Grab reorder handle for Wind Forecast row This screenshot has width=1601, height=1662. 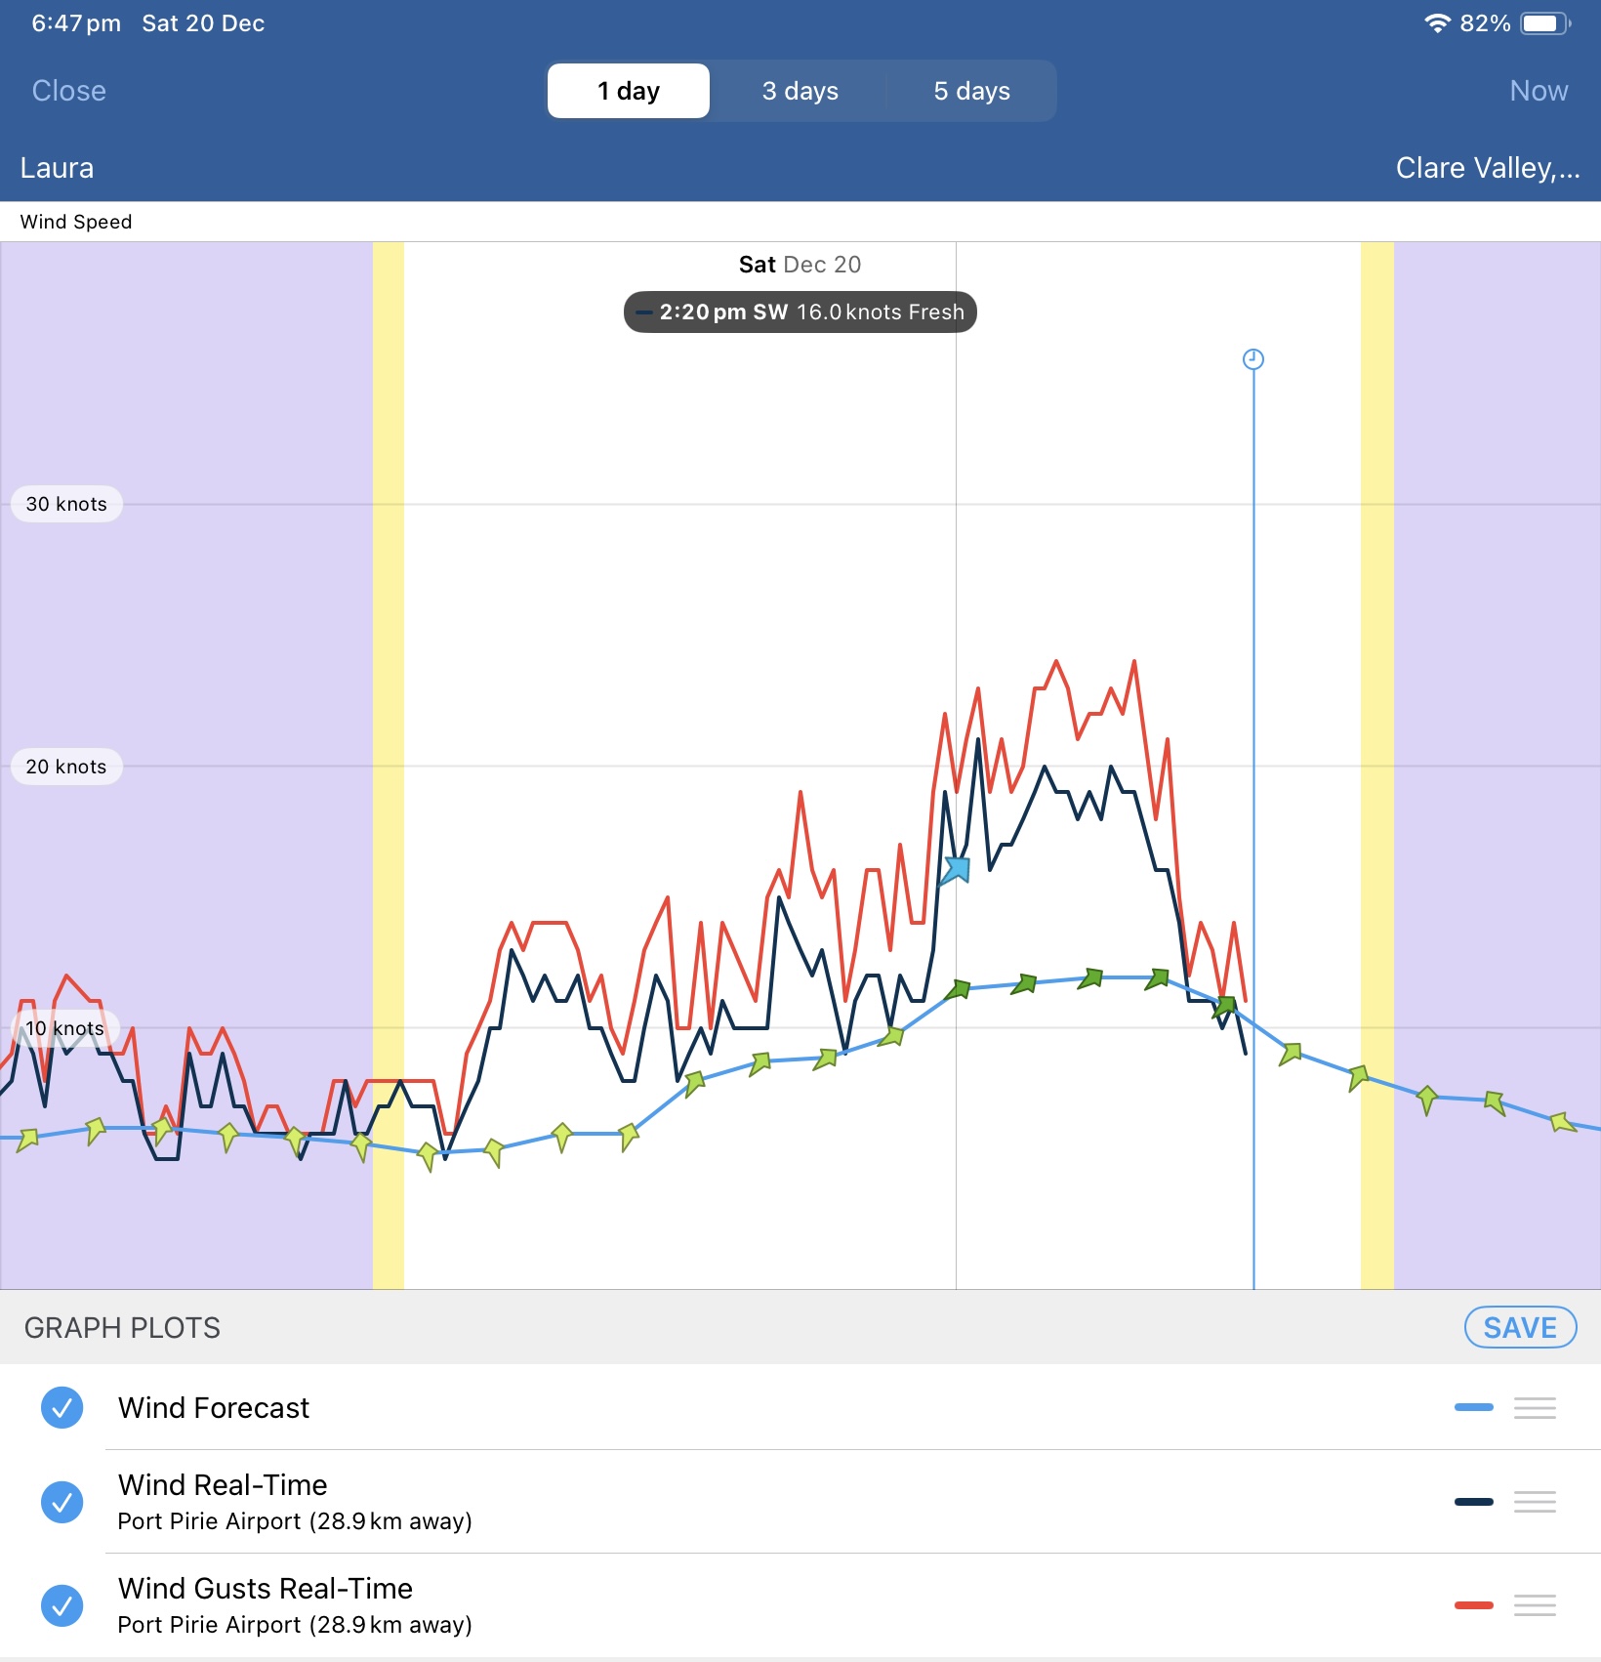point(1535,1407)
